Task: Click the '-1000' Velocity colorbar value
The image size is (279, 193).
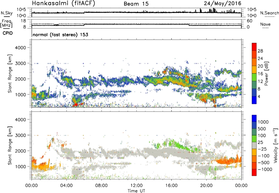Action: [265, 169]
